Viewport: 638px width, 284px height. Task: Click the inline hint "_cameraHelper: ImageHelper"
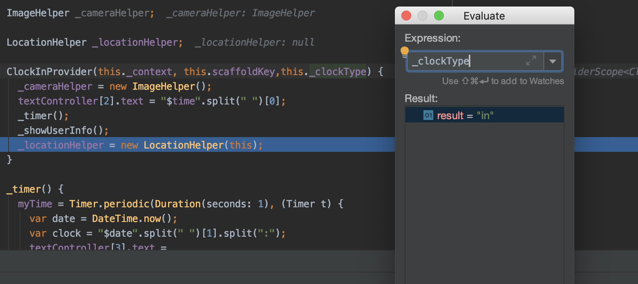click(240, 13)
